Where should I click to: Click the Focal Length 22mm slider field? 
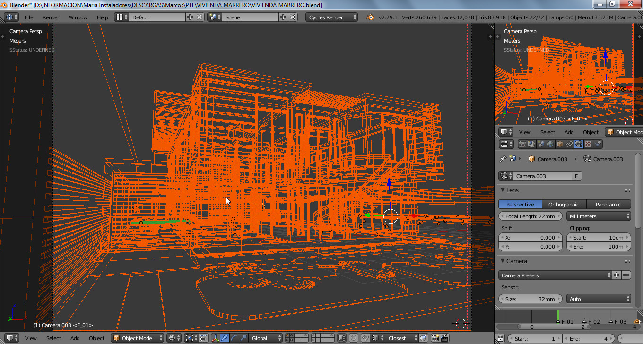tap(530, 216)
